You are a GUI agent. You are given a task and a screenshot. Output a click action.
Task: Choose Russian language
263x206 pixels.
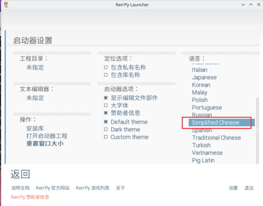point(202,115)
